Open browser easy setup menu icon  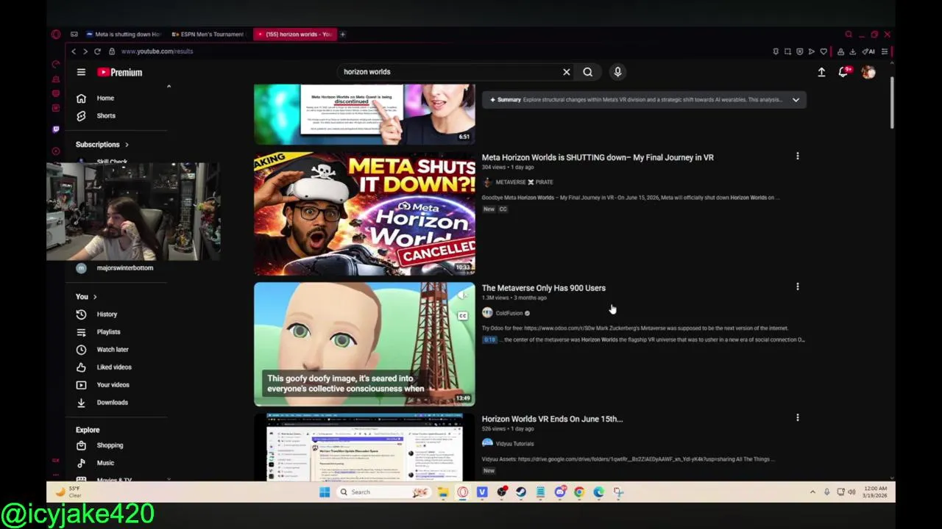[x=885, y=51]
